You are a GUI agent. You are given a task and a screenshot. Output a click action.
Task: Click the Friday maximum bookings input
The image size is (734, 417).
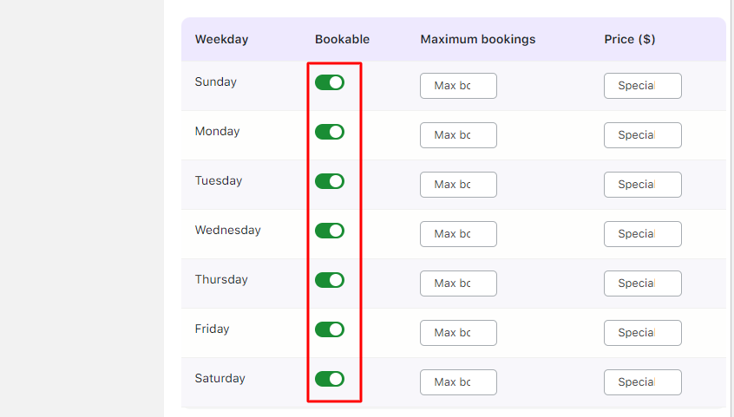(x=458, y=333)
